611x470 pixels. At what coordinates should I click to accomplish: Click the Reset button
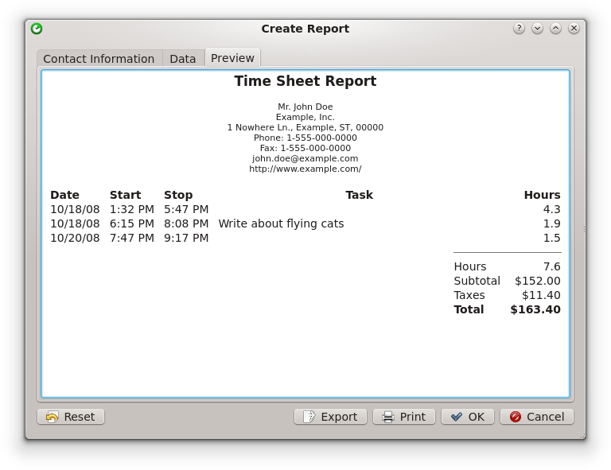tap(71, 417)
